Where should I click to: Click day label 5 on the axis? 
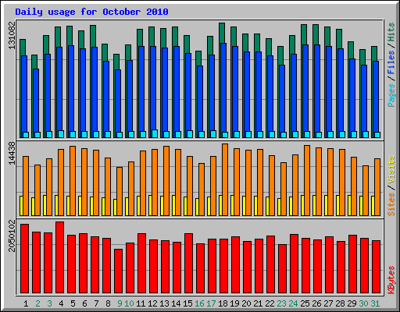coord(73,303)
